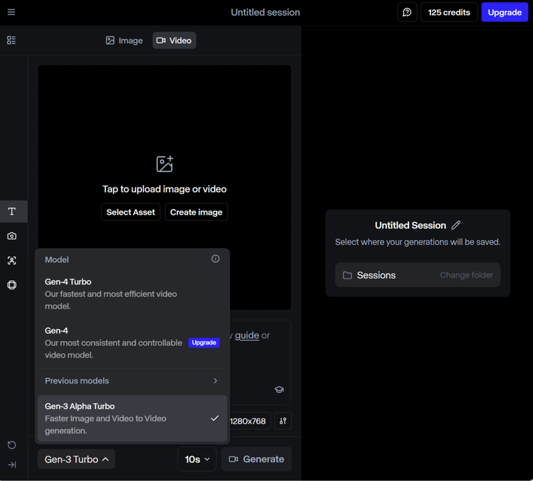Click the Generate button

(257, 459)
